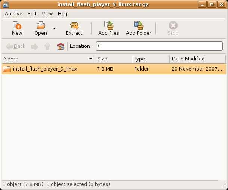Viewport: 228px width, 190px height.
Task: Click the 20 November 2007 date cell
Action: [x=197, y=69]
